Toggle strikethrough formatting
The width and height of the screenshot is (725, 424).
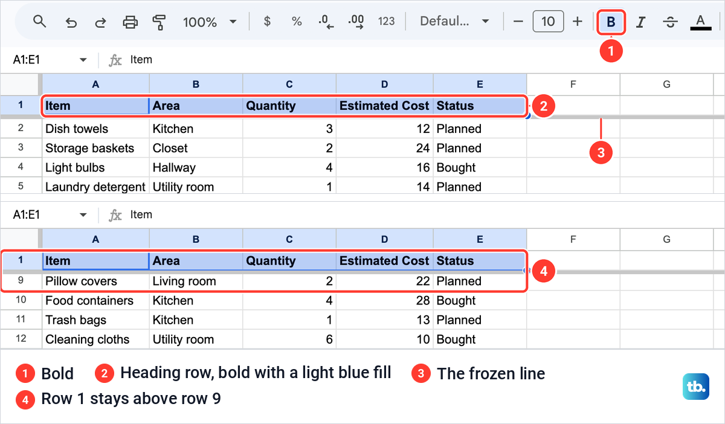670,22
